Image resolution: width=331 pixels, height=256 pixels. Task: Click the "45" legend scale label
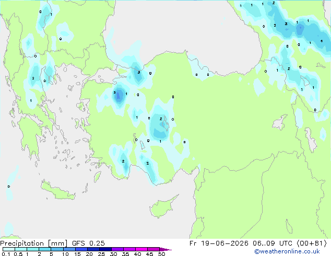(x=149, y=254)
